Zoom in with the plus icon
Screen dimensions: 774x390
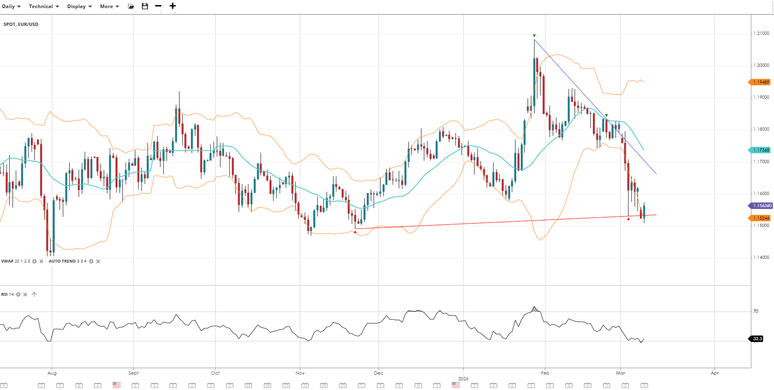(x=173, y=6)
